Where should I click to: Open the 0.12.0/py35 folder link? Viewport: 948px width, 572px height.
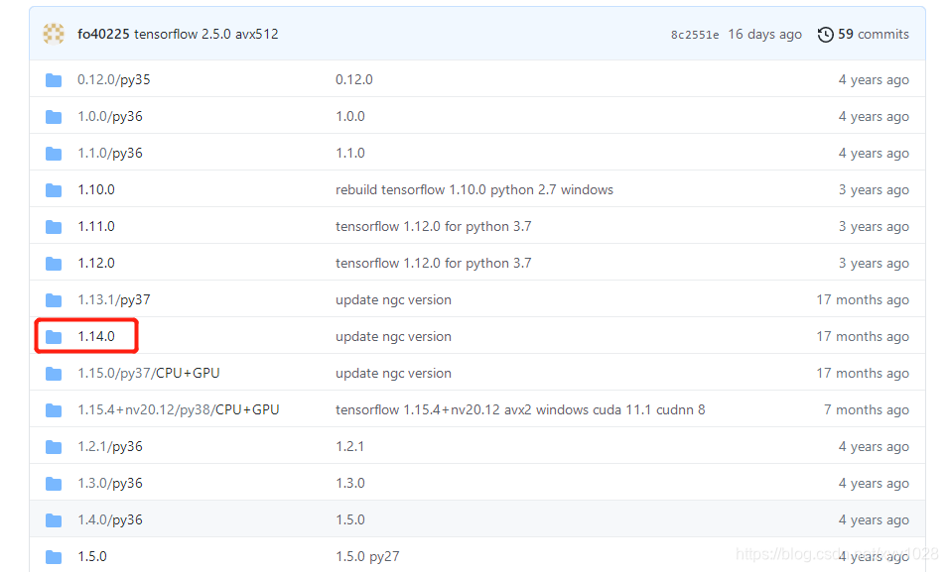[114, 79]
